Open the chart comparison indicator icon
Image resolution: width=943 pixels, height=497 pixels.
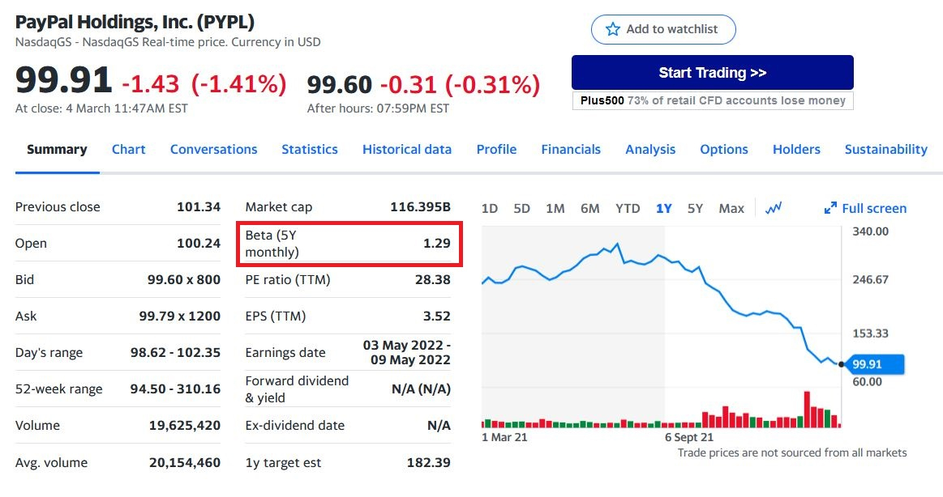tap(774, 208)
